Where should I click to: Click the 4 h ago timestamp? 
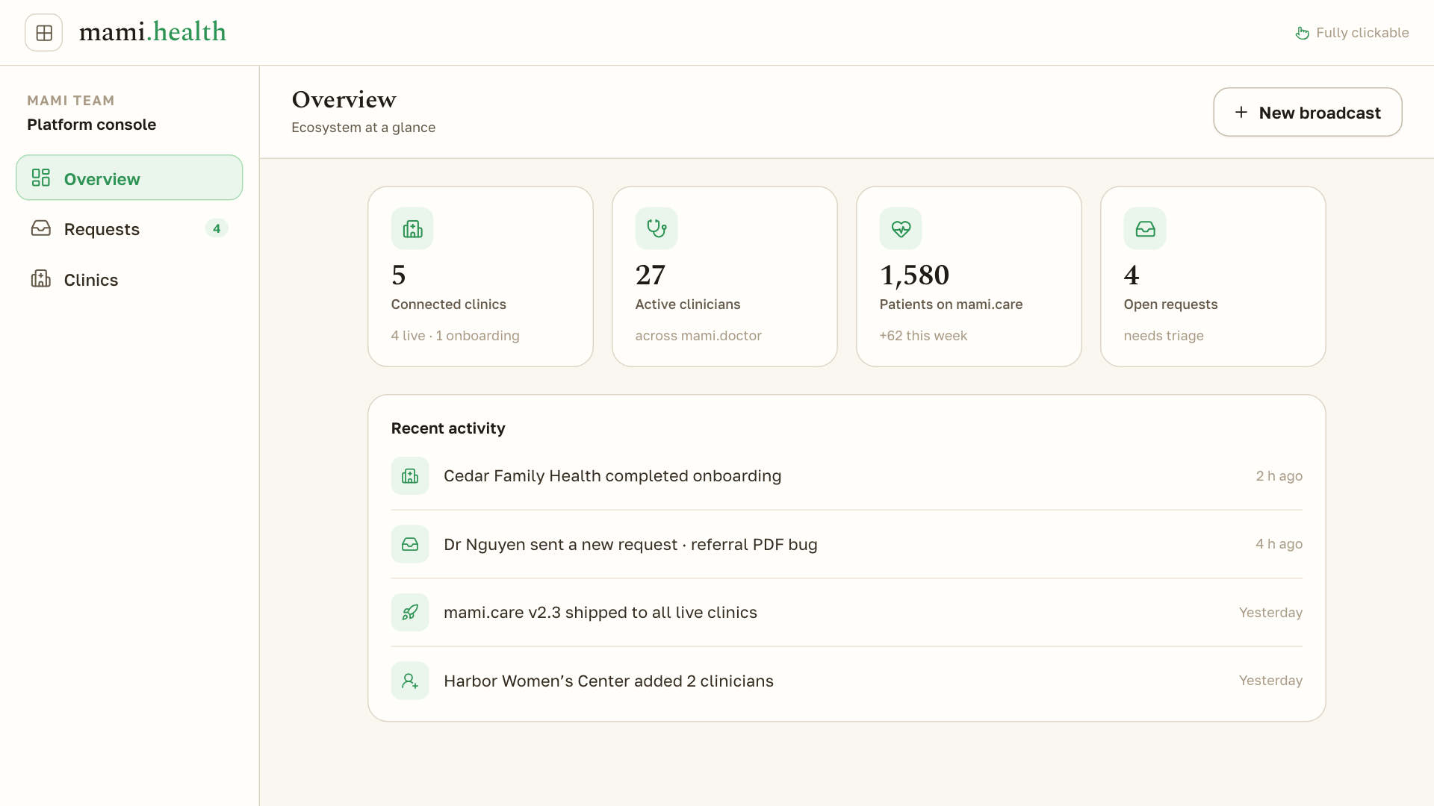1279,544
